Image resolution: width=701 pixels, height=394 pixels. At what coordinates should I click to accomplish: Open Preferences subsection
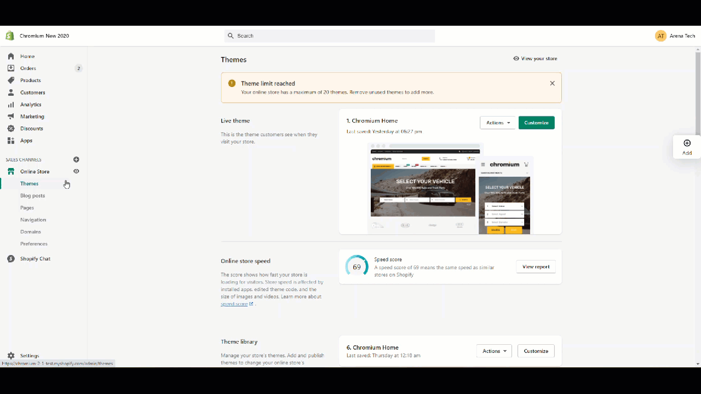34,244
